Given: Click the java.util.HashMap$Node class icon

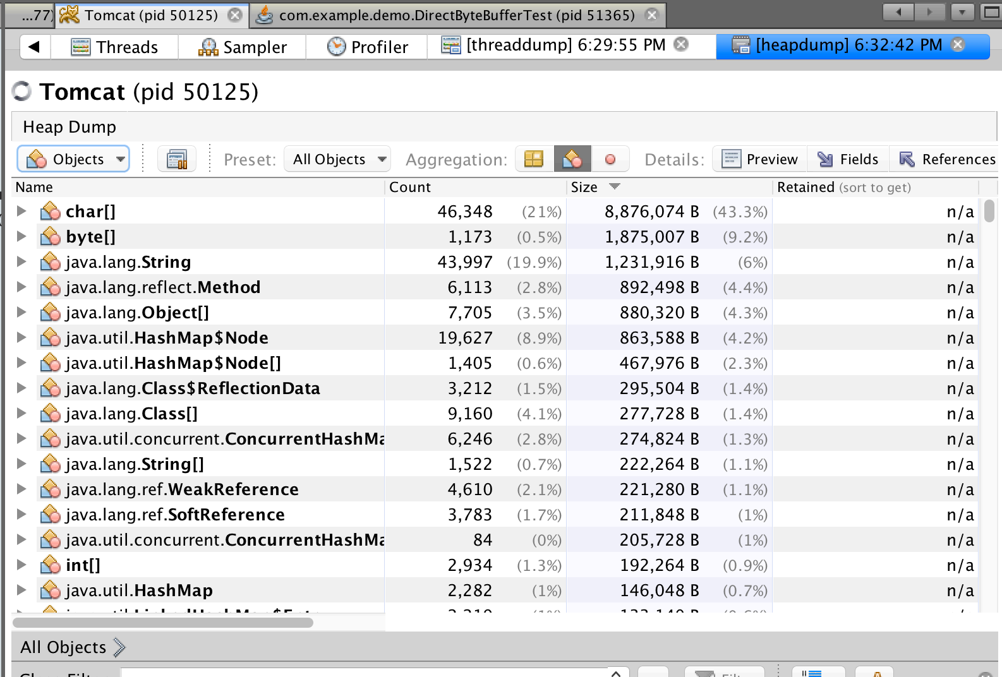Looking at the screenshot, I should click(50, 338).
